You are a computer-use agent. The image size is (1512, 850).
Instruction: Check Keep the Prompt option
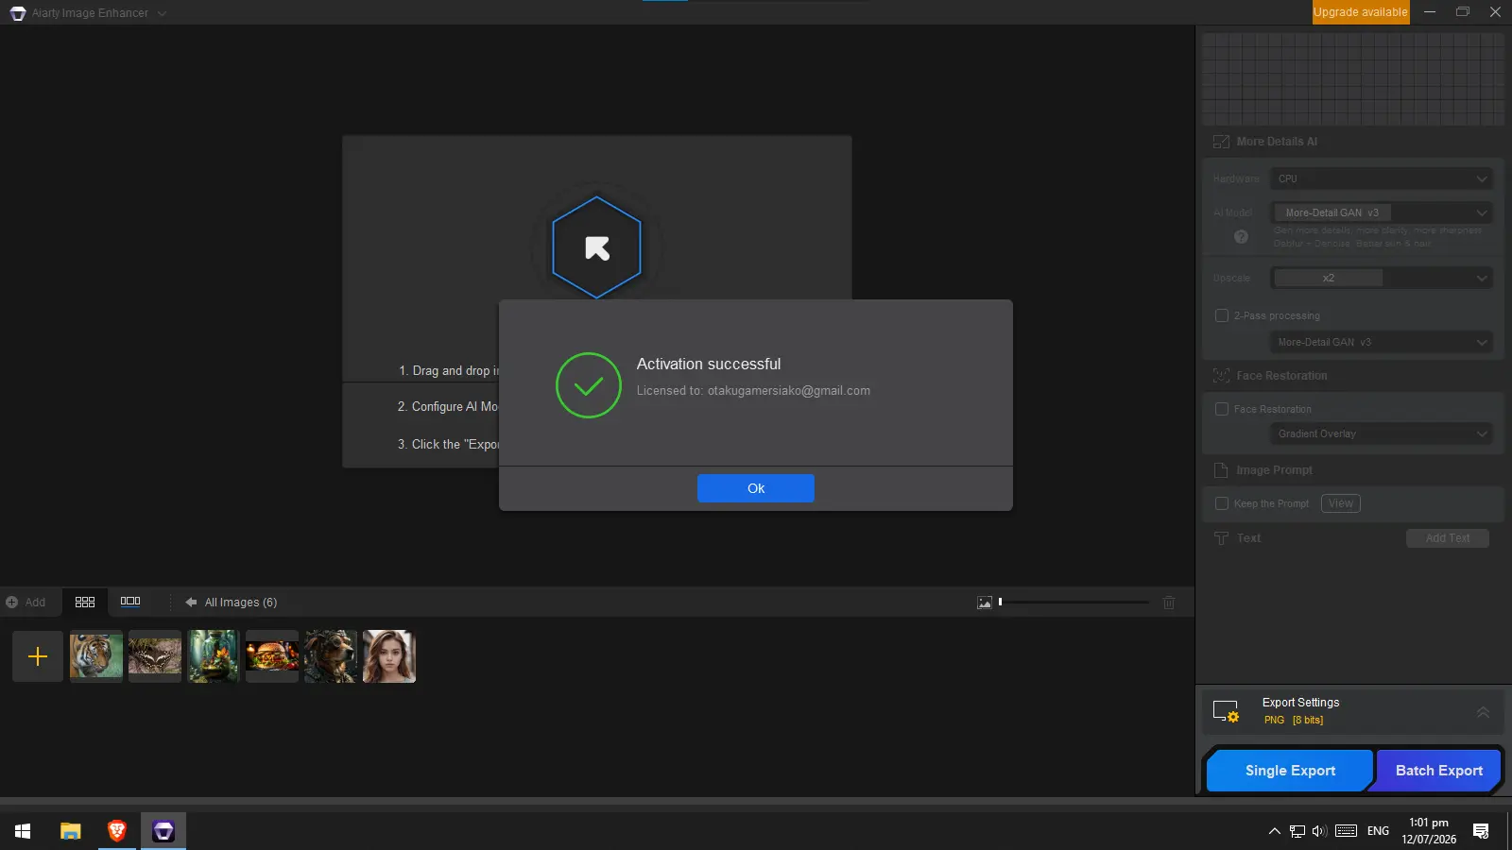(x=1222, y=503)
